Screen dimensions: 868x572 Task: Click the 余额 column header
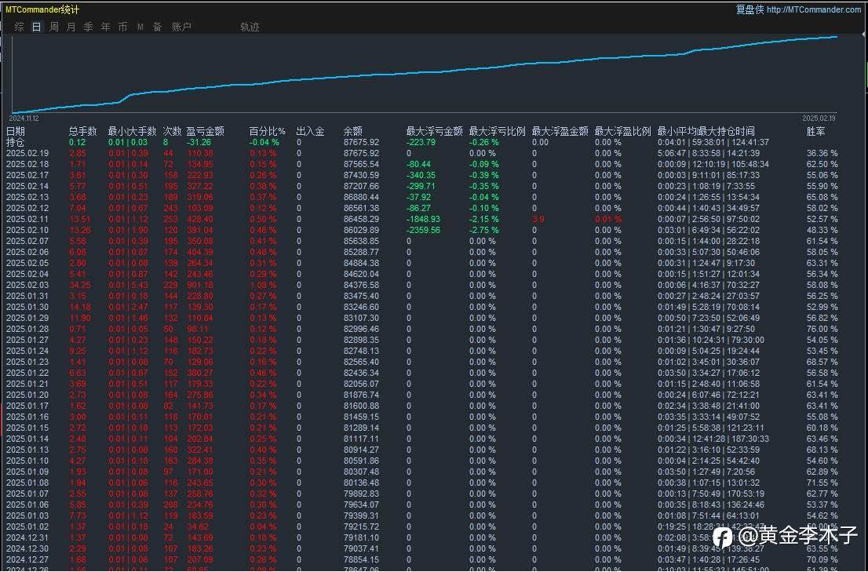(x=352, y=131)
